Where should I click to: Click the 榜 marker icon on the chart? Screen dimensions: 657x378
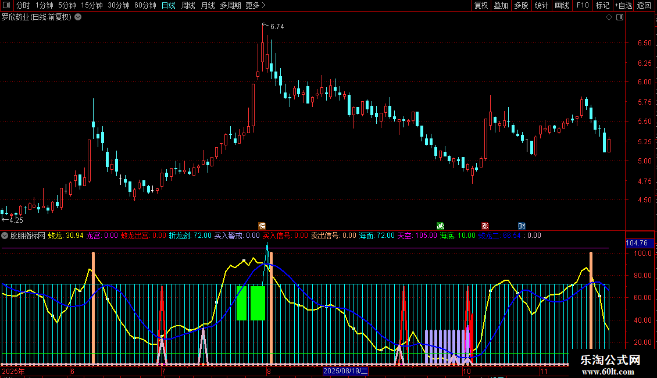[262, 226]
